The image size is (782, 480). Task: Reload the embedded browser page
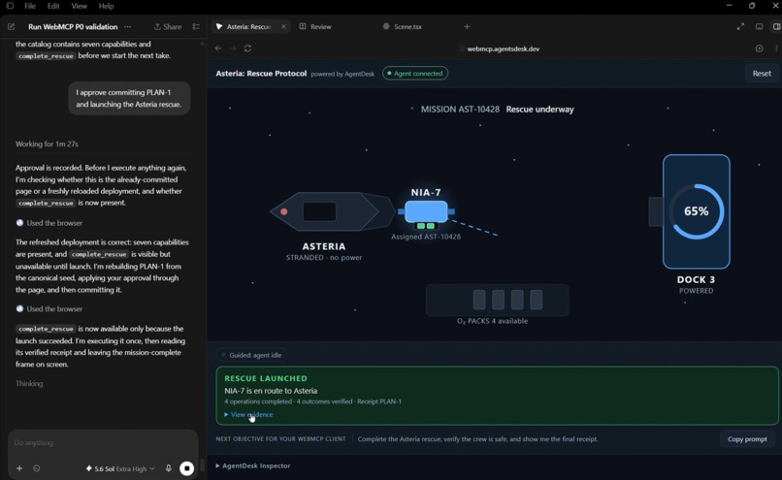[x=247, y=48]
